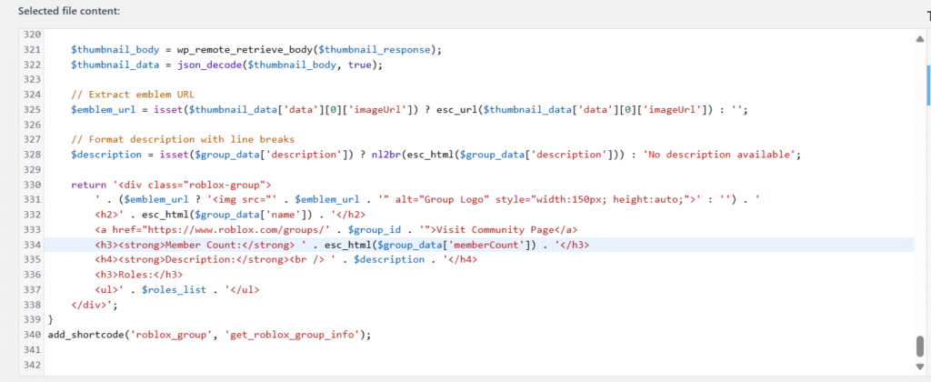
Task: Click the inner scrollbar thumb near bottom
Action: pyautogui.click(x=920, y=346)
